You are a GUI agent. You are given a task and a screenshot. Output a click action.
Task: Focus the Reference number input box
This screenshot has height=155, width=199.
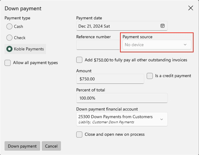coord(98,45)
